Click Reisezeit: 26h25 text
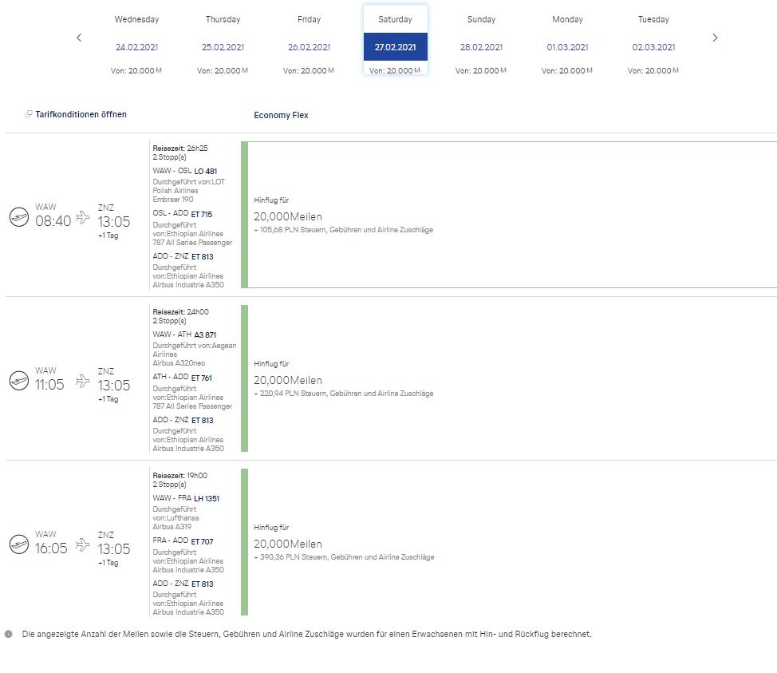The width and height of the screenshot is (777, 673). click(180, 148)
